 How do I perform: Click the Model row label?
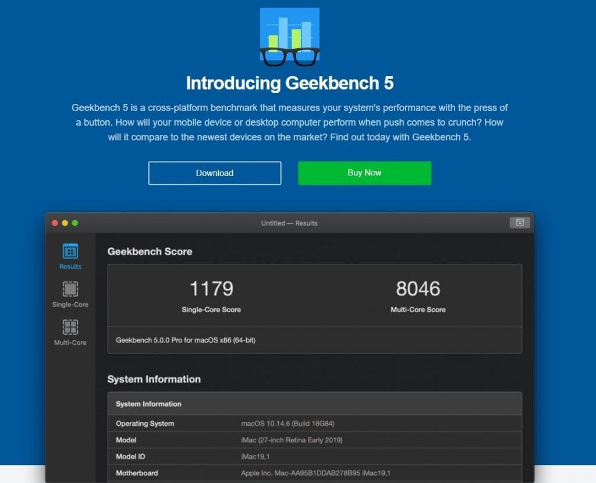click(x=126, y=440)
